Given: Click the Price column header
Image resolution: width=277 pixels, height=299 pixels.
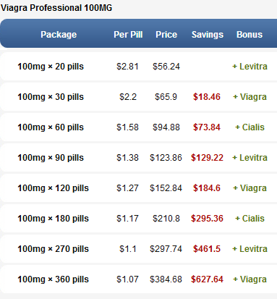Looking at the screenshot, I should [166, 35].
